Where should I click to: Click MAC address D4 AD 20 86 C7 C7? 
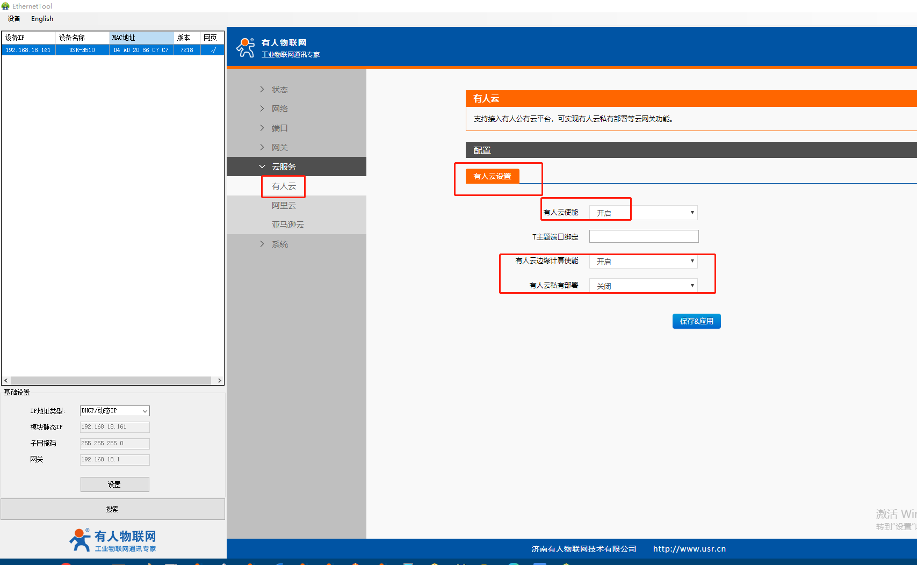coord(141,50)
